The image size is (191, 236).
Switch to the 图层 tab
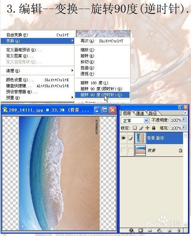tap(127, 113)
